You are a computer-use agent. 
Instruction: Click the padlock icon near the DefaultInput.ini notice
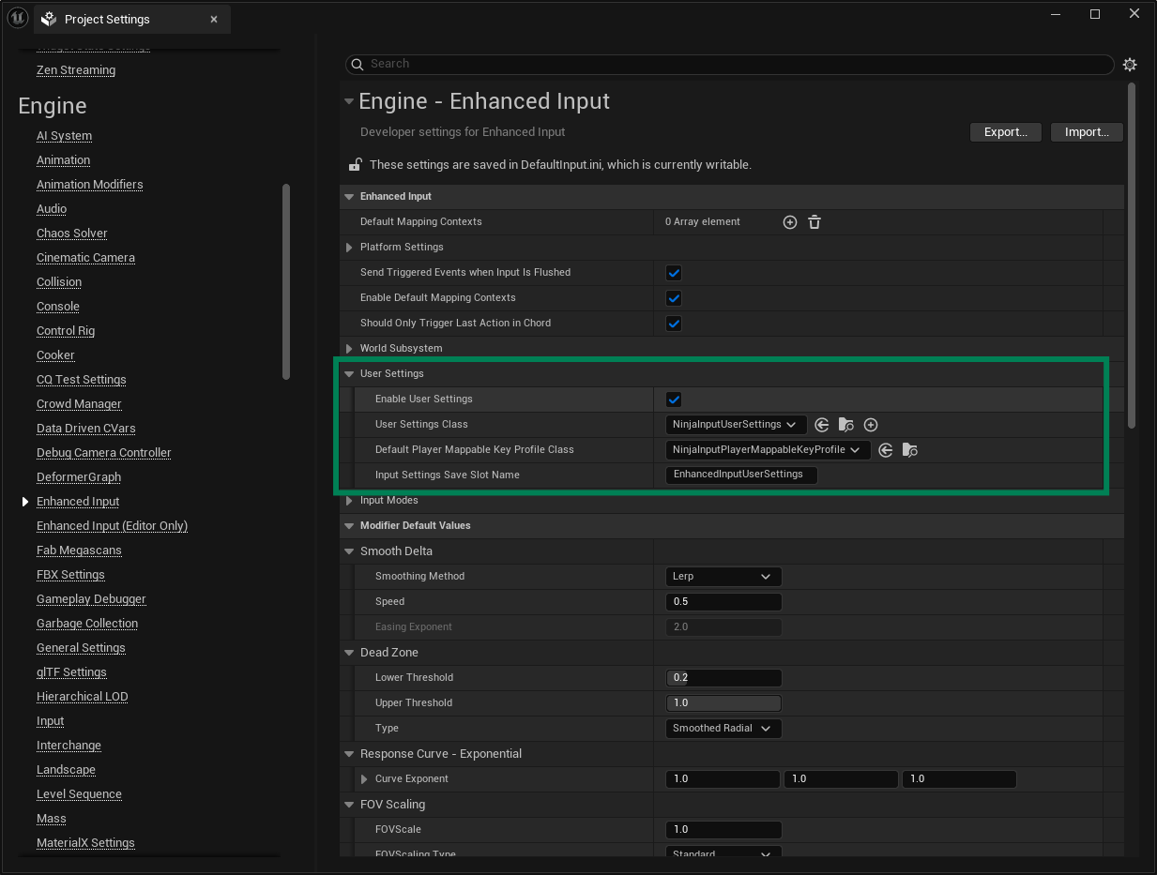click(x=354, y=164)
